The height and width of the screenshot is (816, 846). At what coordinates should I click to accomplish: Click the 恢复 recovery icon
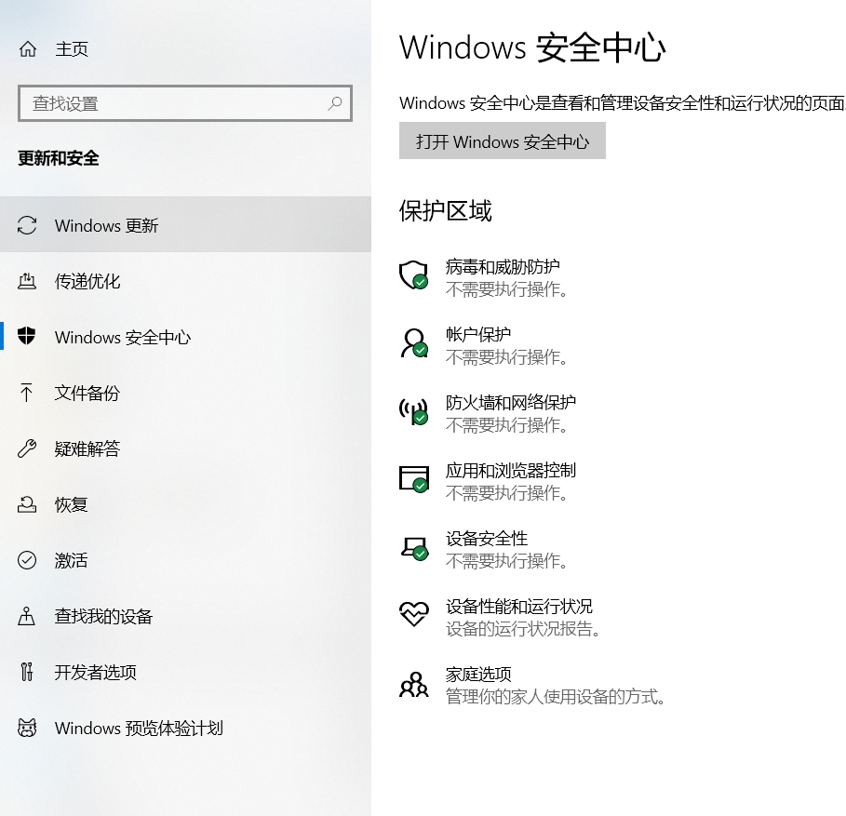click(27, 504)
